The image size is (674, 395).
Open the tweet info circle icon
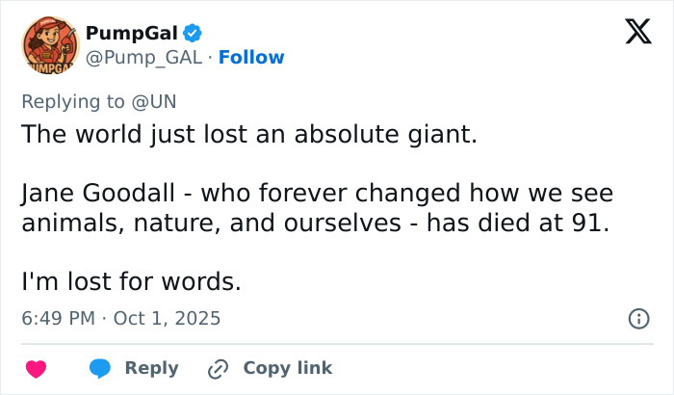click(636, 318)
